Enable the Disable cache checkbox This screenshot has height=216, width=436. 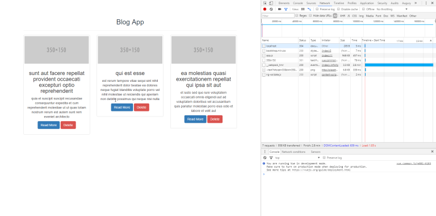(x=338, y=9)
